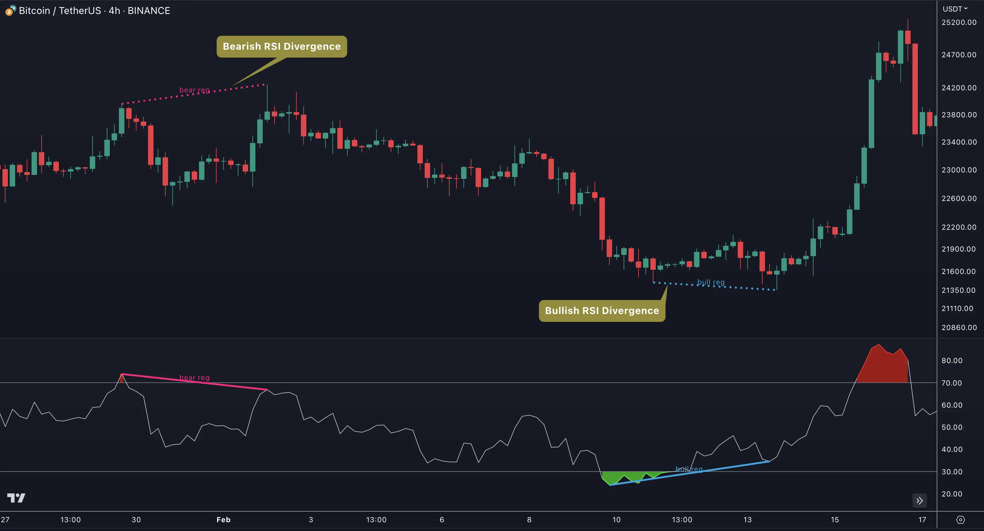
Task: Toggle the Bullish RSI Divergence callout label
Action: tap(602, 310)
